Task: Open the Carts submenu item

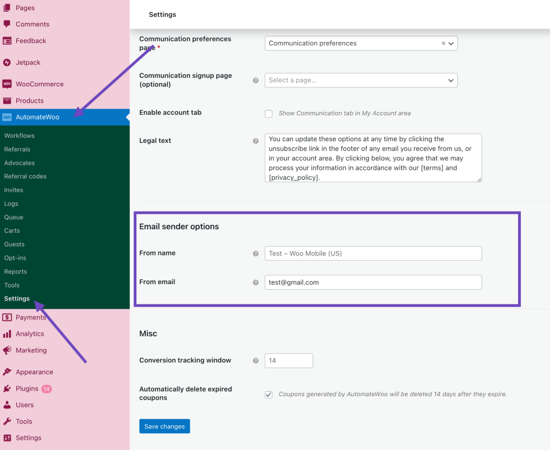Action: click(x=12, y=231)
